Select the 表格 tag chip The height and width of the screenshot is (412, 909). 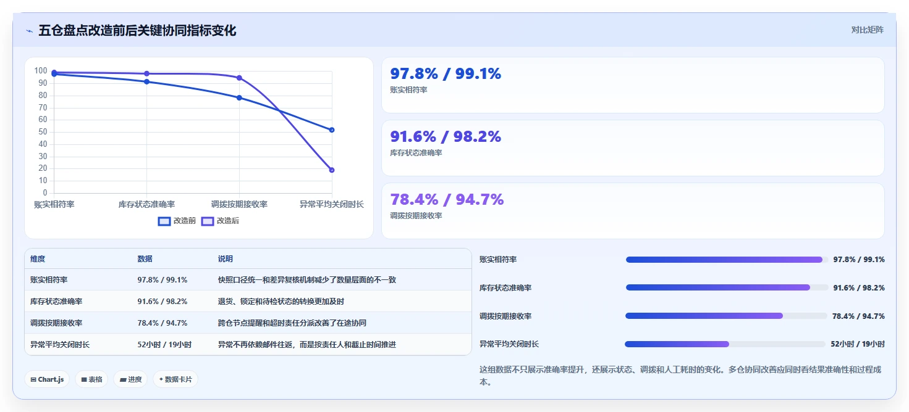(91, 379)
